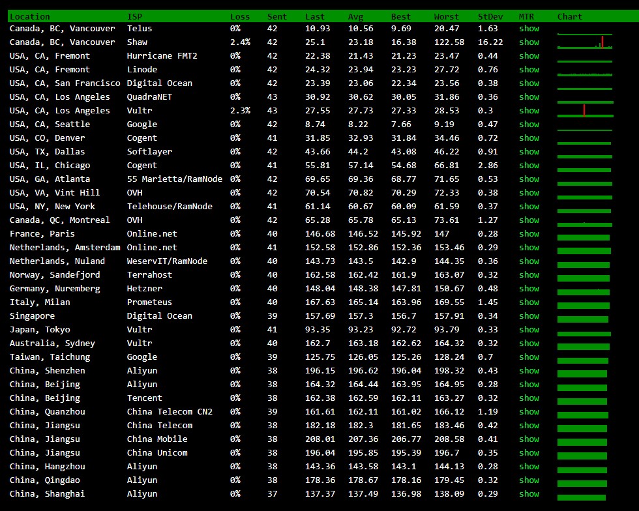Show the MTR for China Telecom CN2
Image resolution: width=639 pixels, height=511 pixels.
tap(529, 412)
